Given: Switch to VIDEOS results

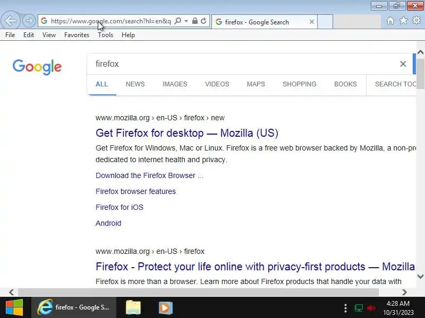Looking at the screenshot, I should tap(217, 84).
